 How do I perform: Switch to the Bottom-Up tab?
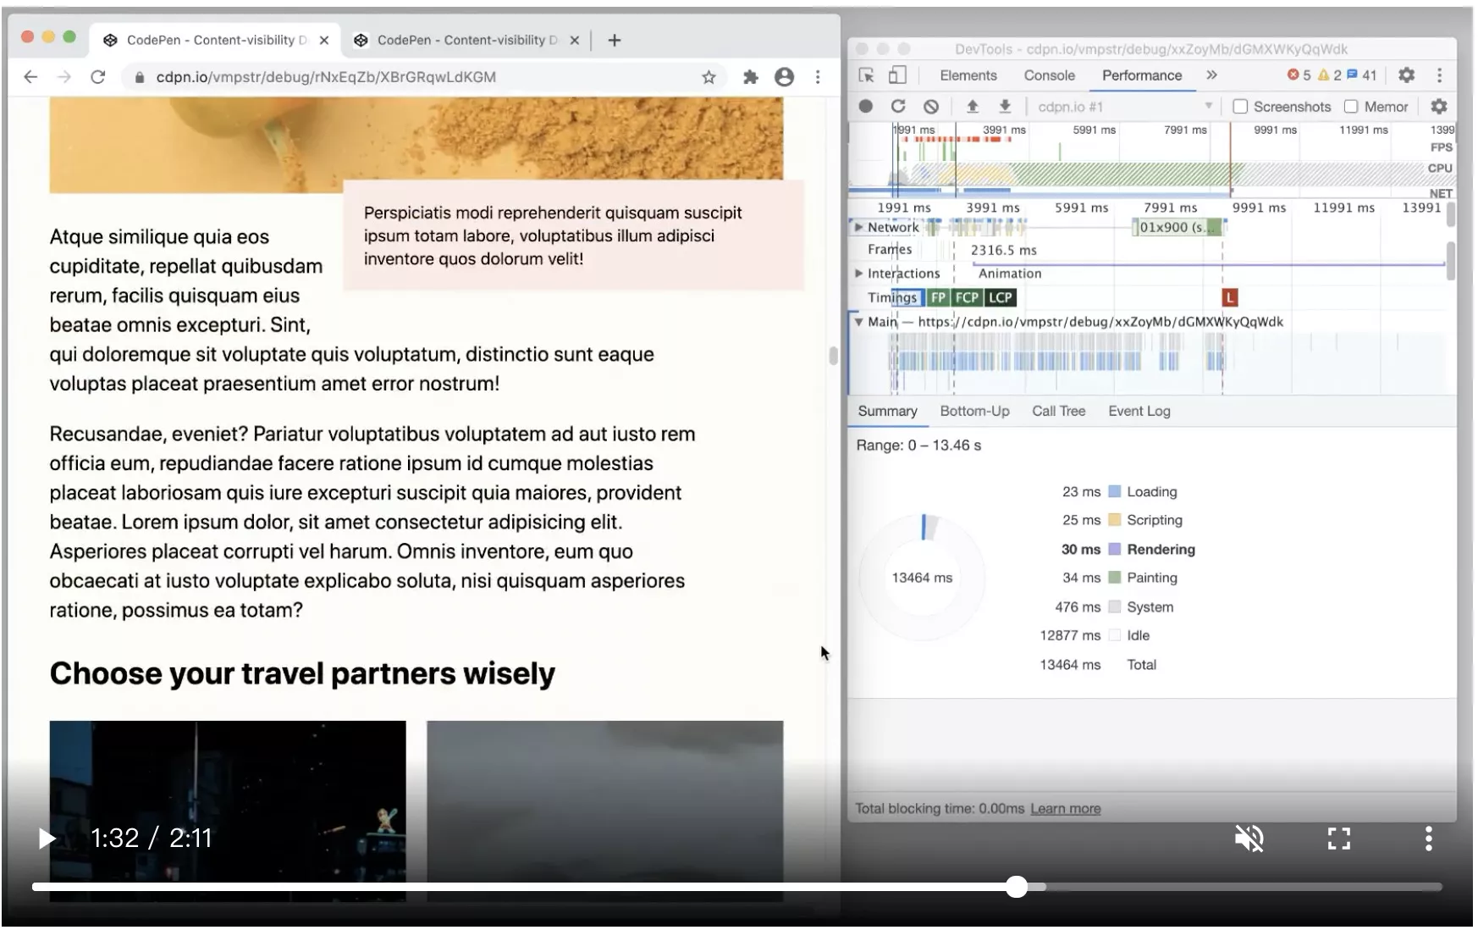pyautogui.click(x=974, y=411)
